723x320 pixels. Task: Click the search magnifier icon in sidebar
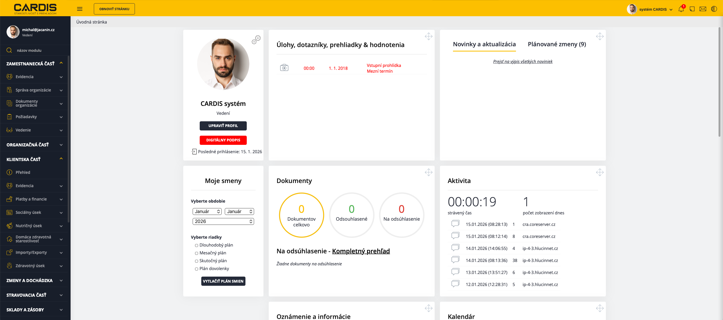(9, 50)
